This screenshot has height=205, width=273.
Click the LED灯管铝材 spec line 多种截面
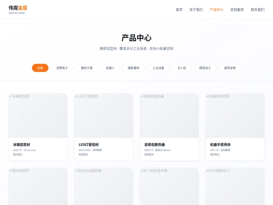click(90, 150)
